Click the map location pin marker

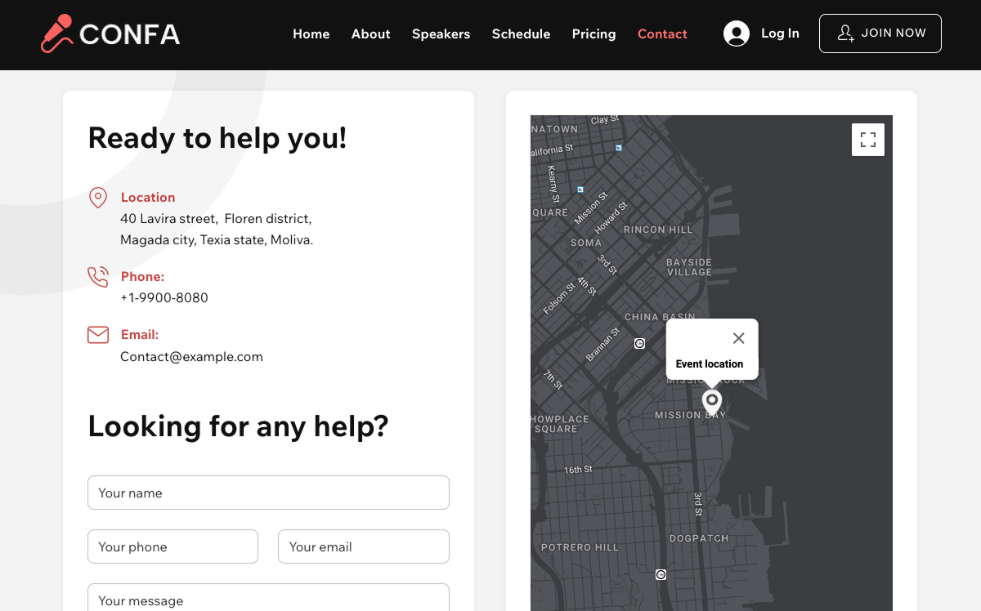coord(712,401)
